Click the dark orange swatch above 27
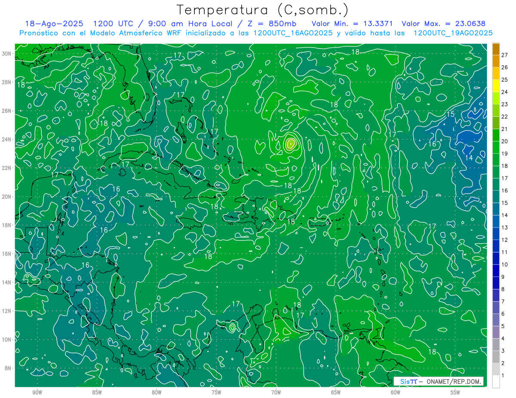516x398 pixels. pos(496,49)
